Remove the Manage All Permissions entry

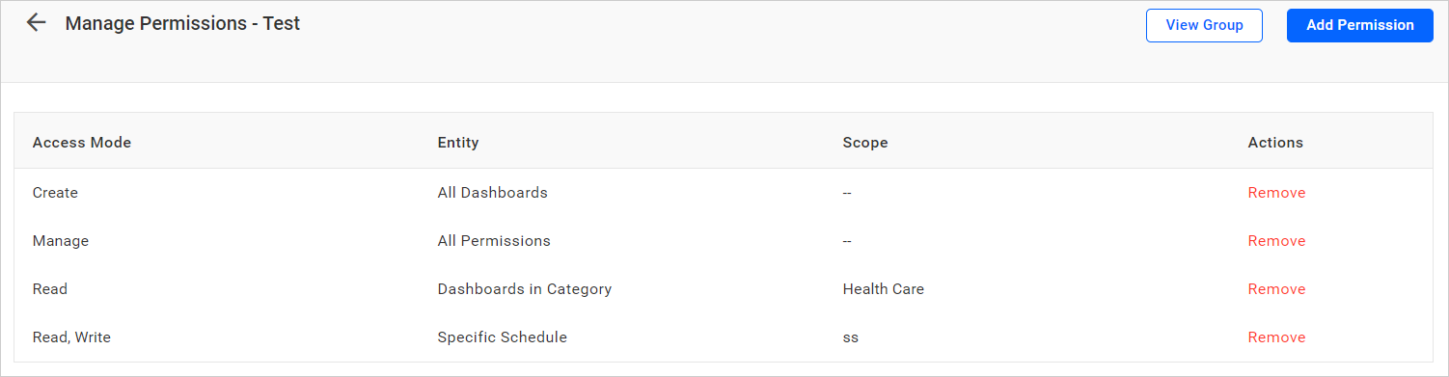click(1276, 241)
